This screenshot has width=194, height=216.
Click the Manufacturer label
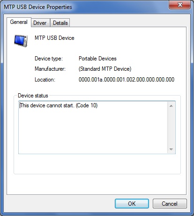(x=50, y=69)
